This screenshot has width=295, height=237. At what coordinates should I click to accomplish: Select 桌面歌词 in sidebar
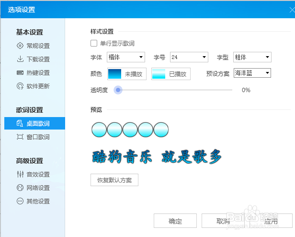tap(34, 123)
